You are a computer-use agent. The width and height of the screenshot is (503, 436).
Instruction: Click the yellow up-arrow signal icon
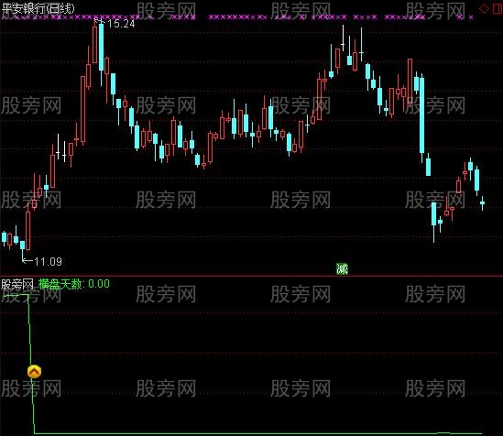pyautogui.click(x=34, y=372)
